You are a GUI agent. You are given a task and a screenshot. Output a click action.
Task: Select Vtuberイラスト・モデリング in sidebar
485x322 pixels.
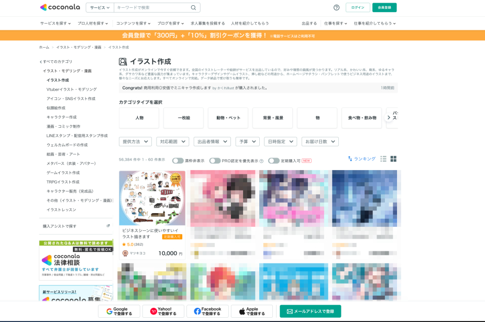coord(71,90)
